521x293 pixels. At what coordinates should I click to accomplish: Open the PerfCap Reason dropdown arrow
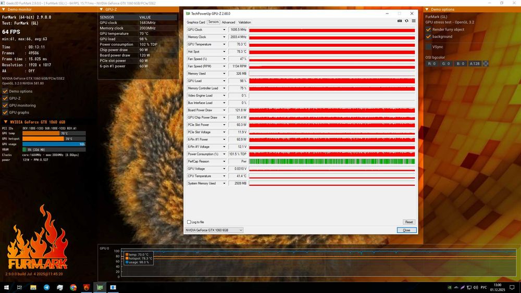coord(224,161)
